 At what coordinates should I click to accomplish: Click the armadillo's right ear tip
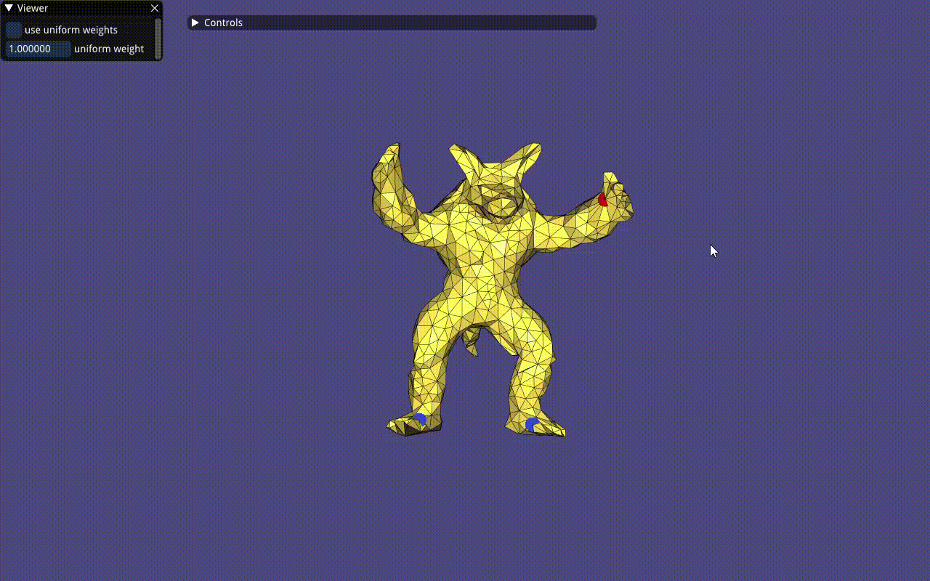535,147
